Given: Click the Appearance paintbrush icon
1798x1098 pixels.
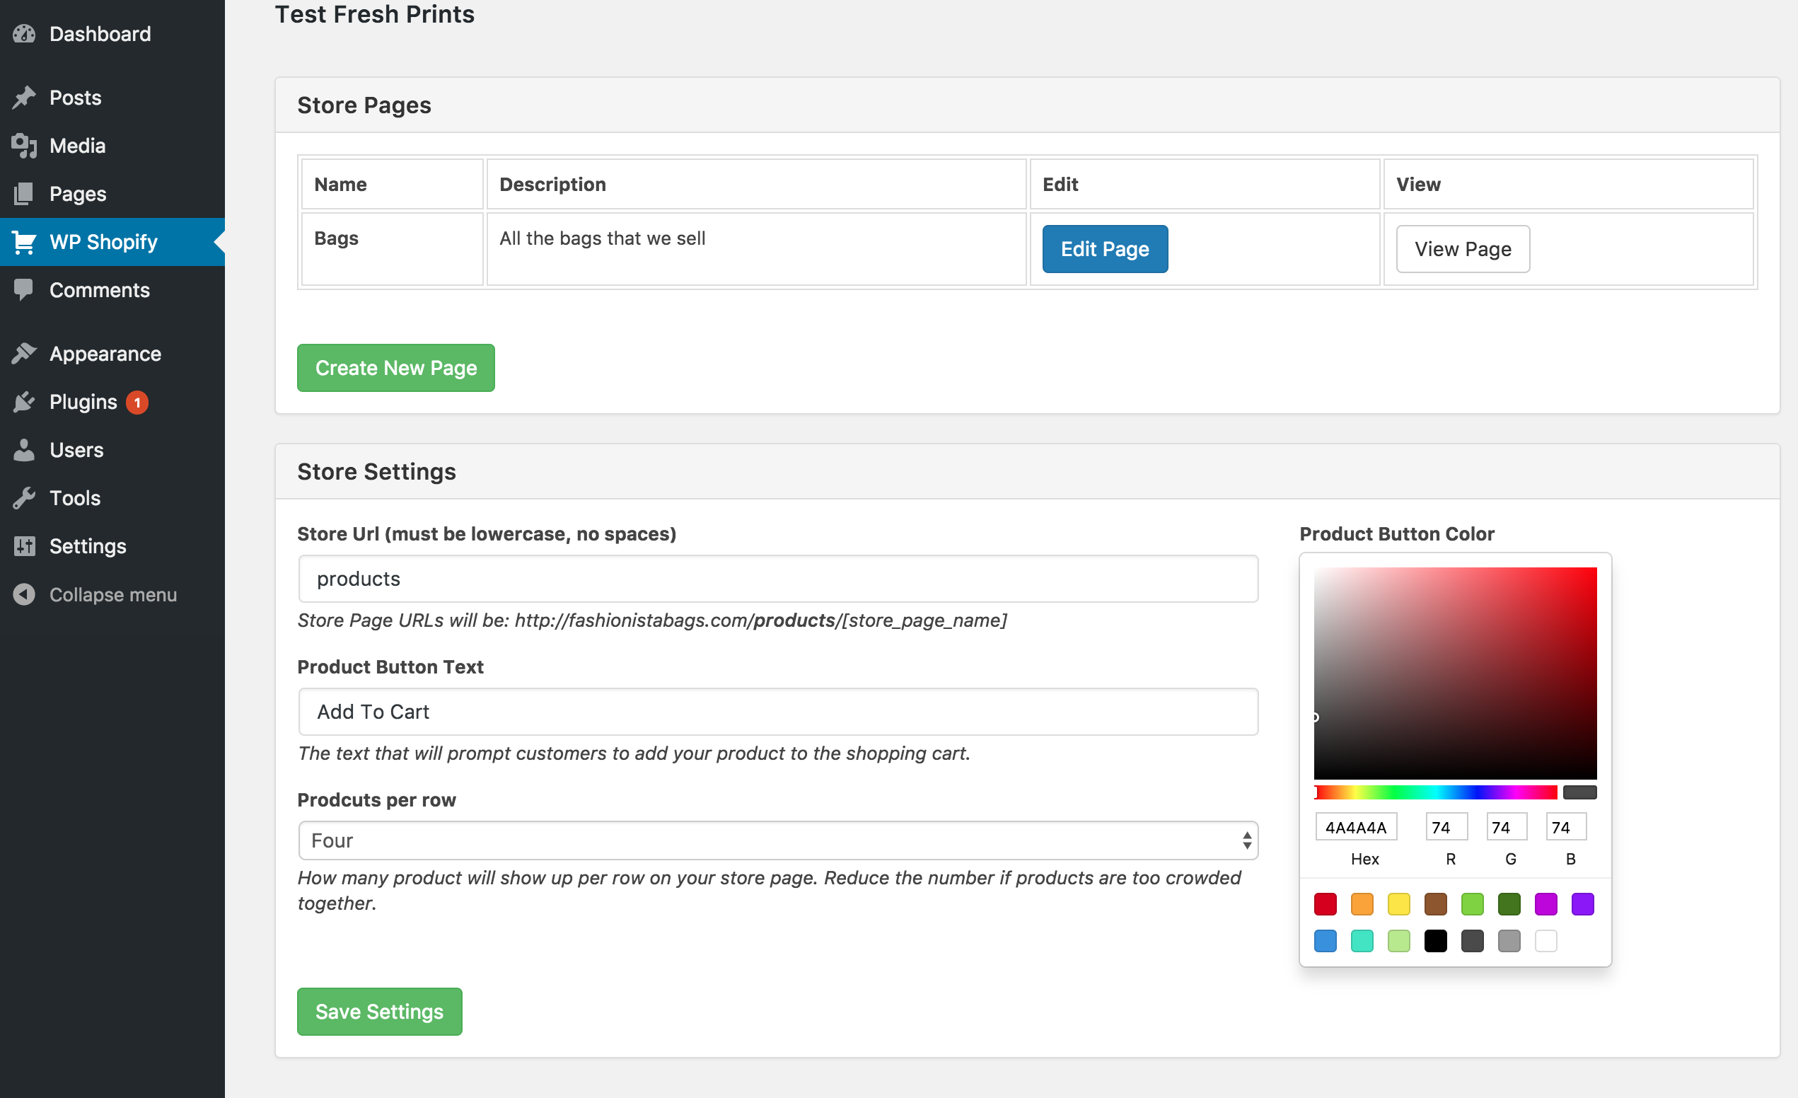Looking at the screenshot, I should (x=24, y=353).
